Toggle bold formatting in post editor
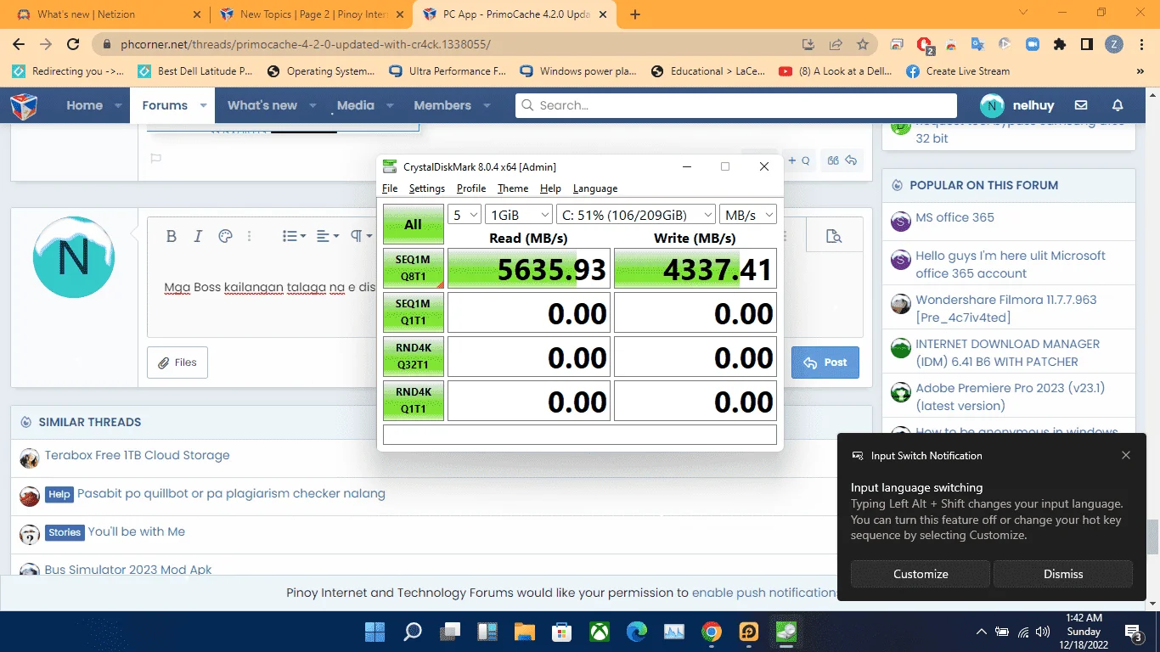The image size is (1160, 652). 171,236
